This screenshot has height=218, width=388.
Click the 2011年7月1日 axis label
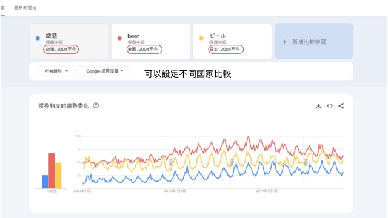click(175, 191)
